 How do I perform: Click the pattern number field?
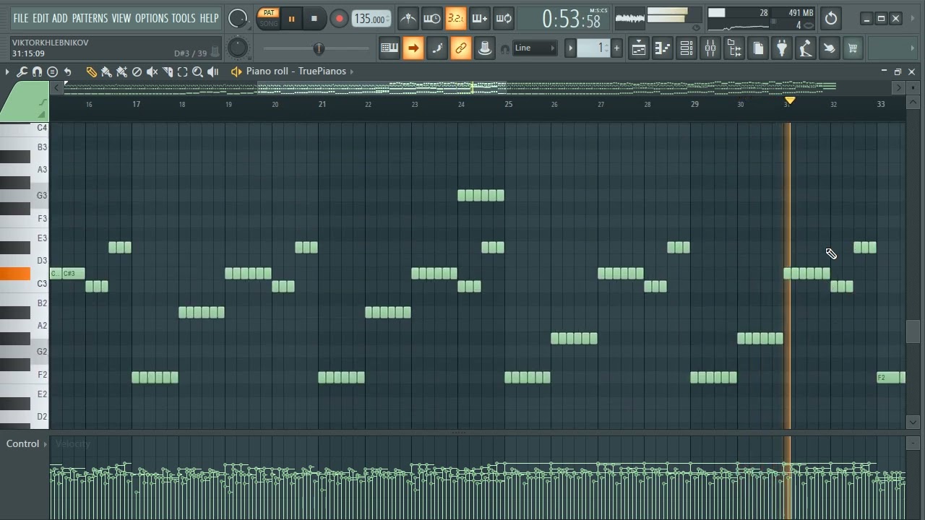(x=594, y=48)
